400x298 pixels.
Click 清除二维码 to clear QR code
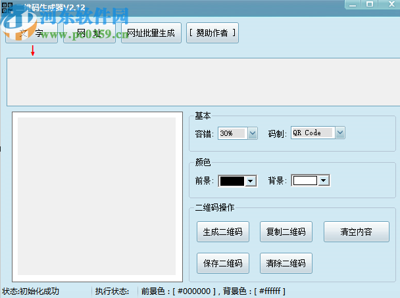286,263
